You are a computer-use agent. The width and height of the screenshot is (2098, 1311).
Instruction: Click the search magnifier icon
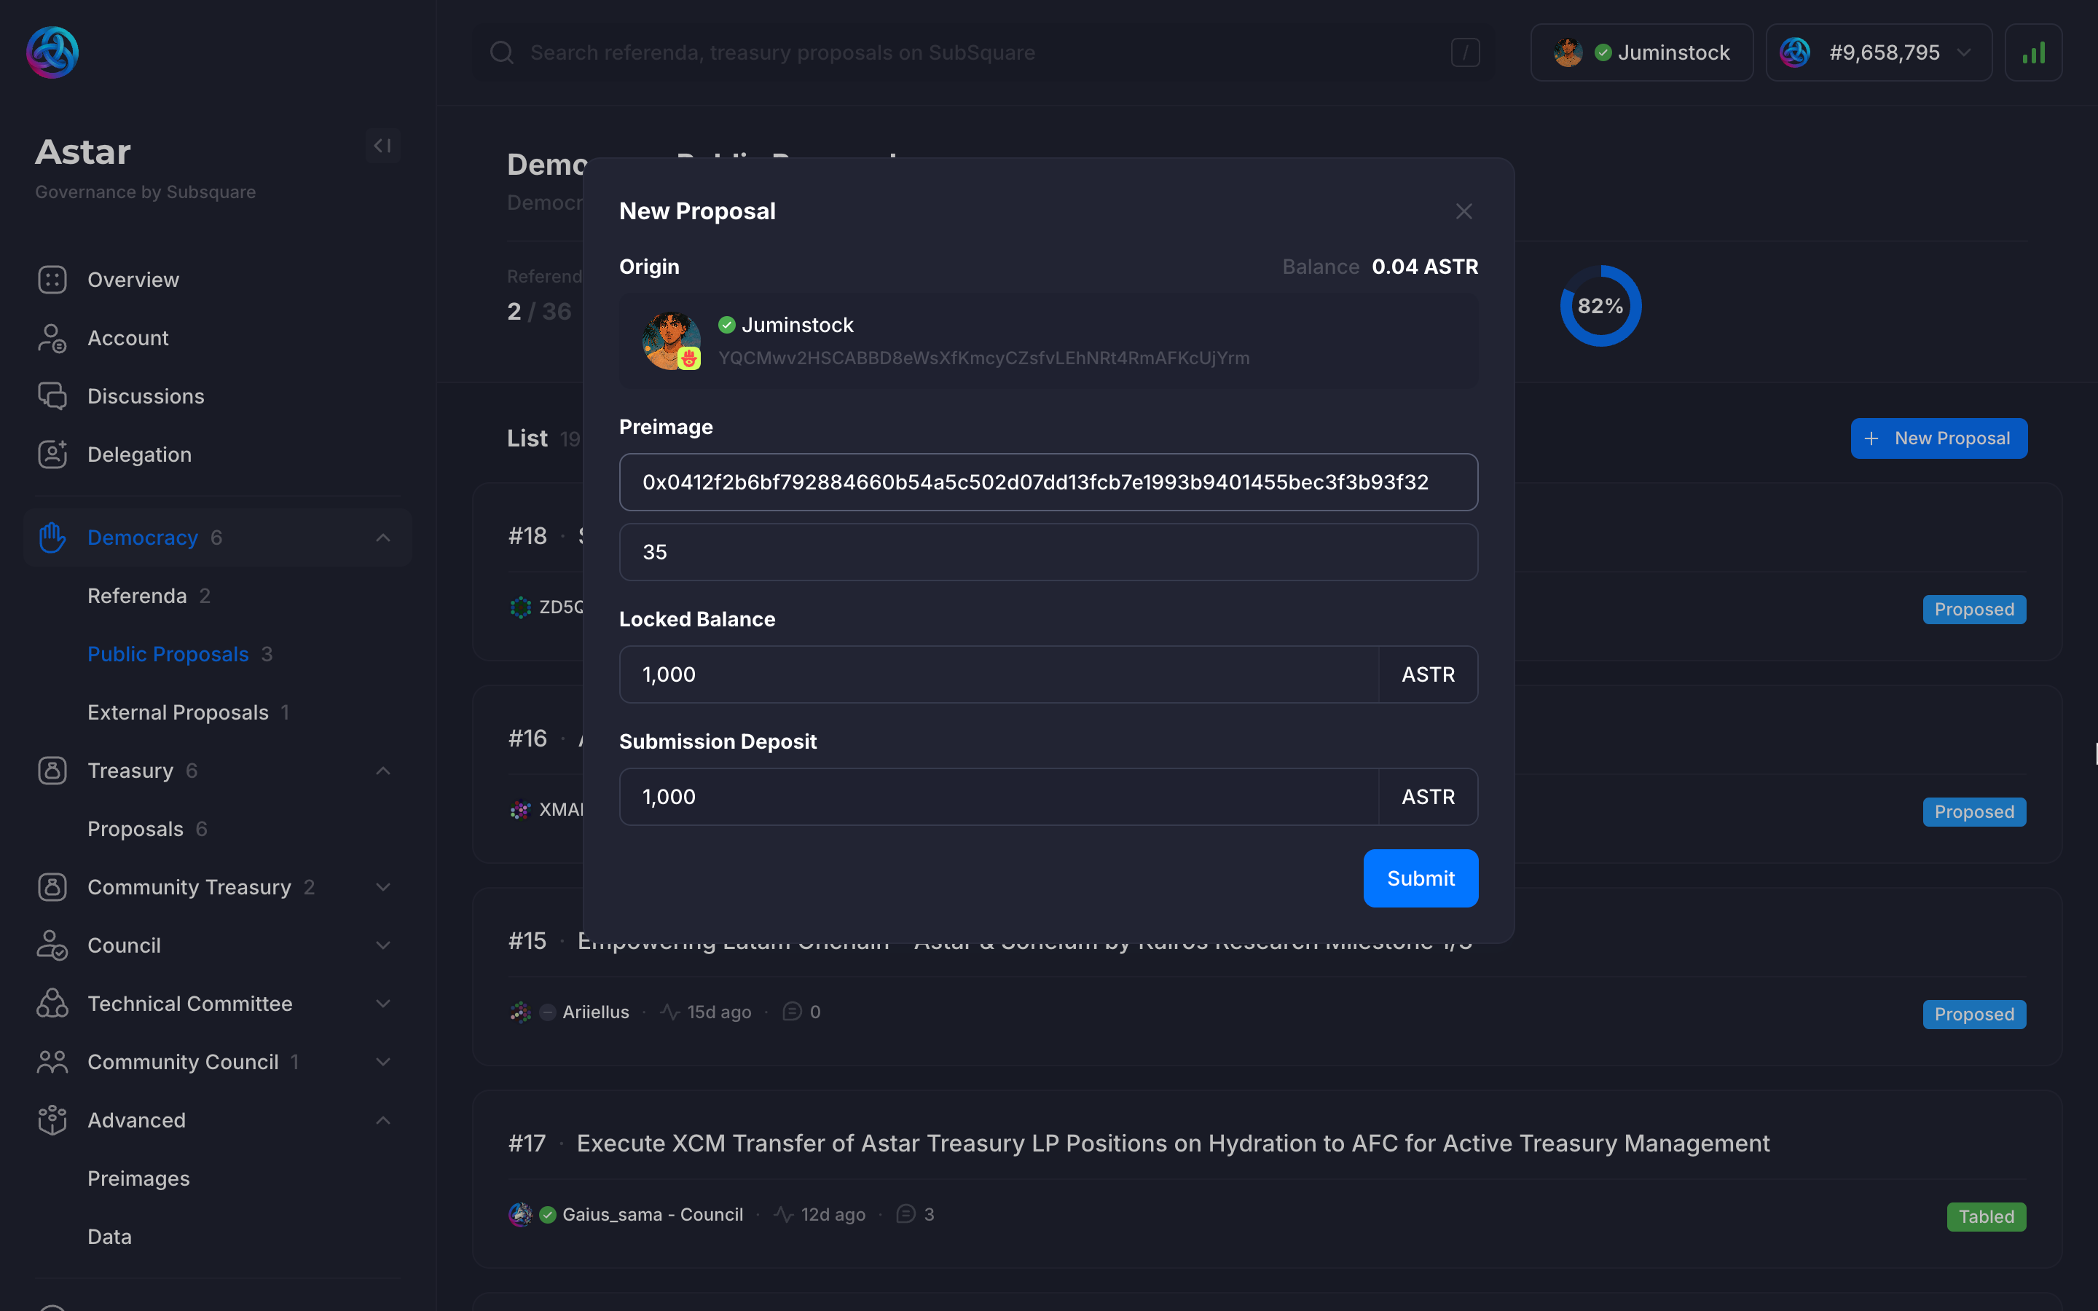(x=502, y=53)
